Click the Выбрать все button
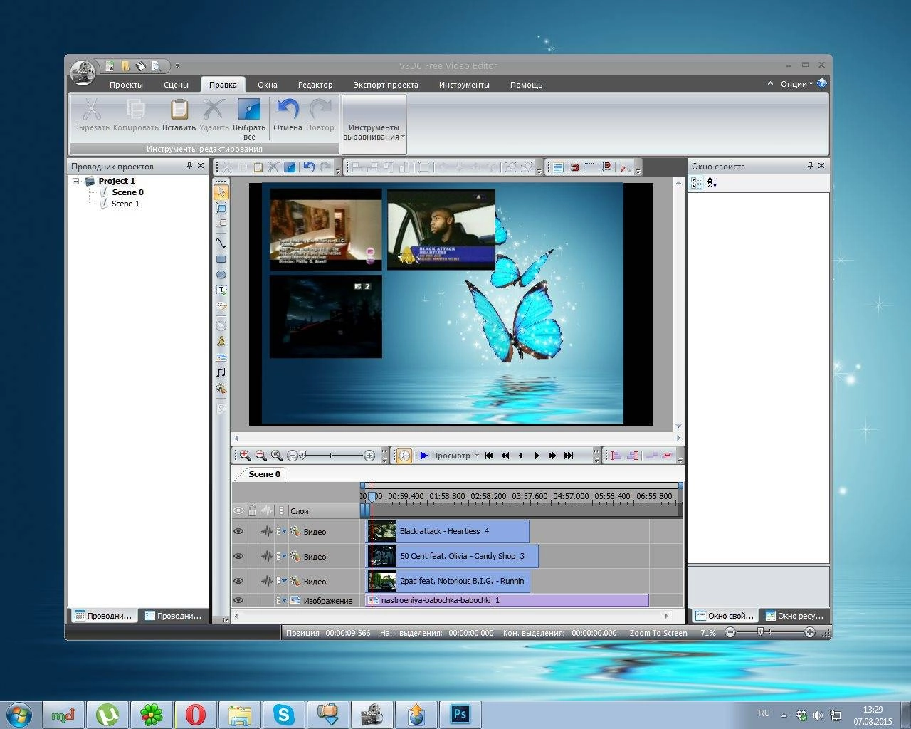 [x=249, y=119]
